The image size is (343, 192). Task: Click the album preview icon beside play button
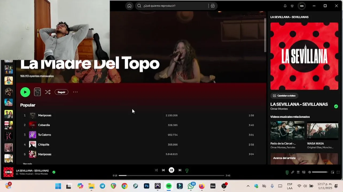point(37,92)
